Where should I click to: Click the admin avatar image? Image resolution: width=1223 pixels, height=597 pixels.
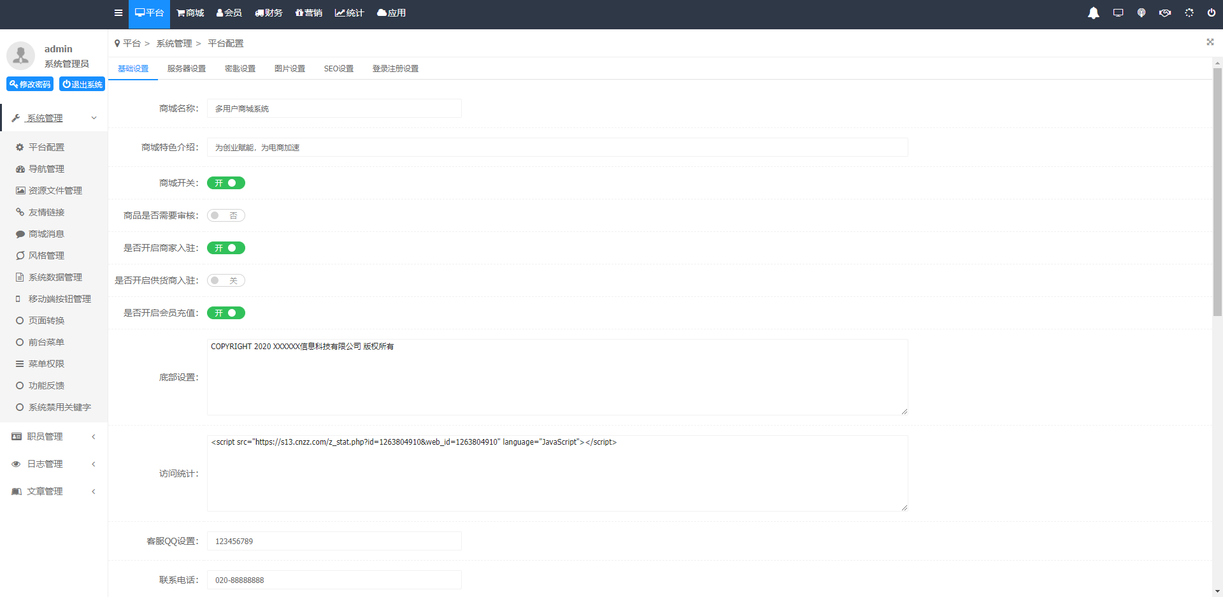click(21, 56)
